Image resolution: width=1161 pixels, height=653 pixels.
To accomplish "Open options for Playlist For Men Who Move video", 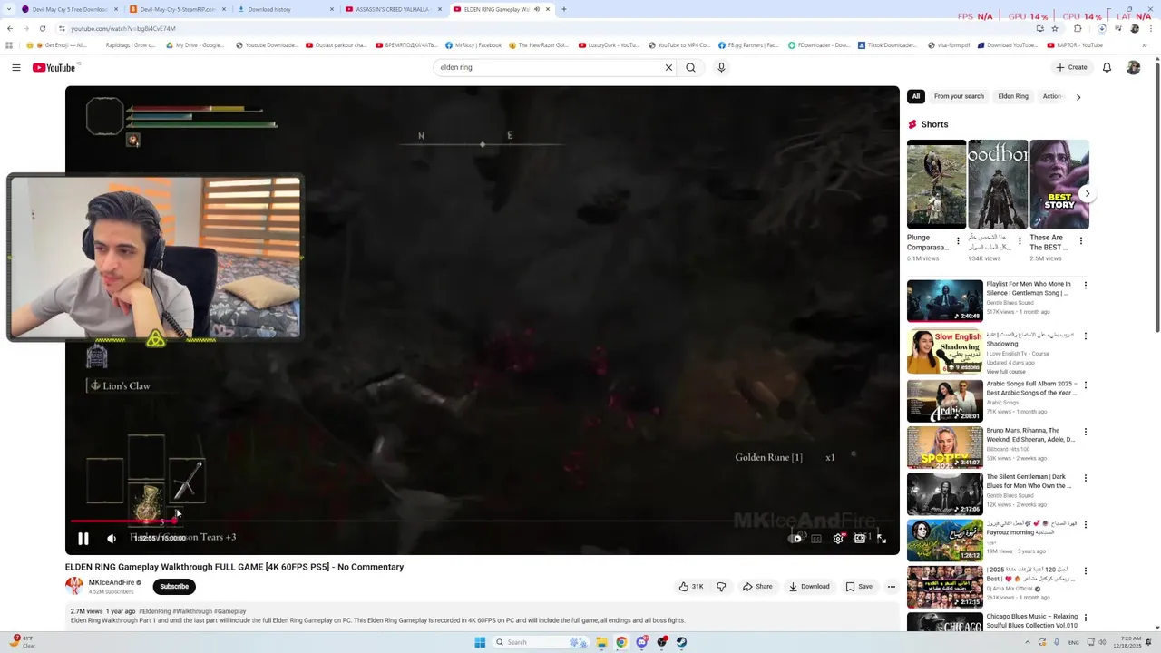I will point(1085,286).
